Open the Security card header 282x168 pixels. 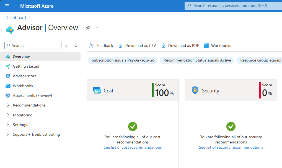point(231,90)
